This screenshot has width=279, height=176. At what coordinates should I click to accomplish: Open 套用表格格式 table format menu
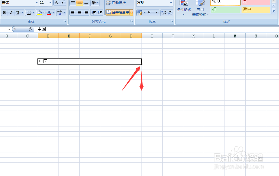200,8
